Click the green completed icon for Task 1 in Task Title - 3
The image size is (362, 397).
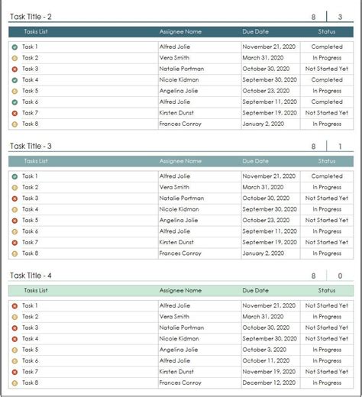(15, 176)
